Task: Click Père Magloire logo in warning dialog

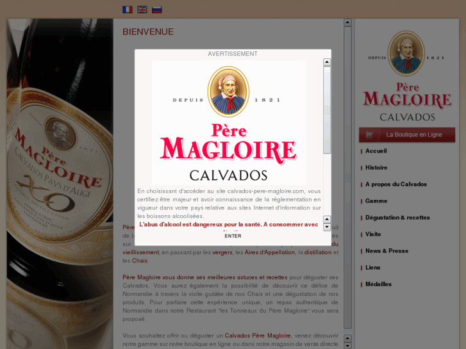Action: click(229, 123)
